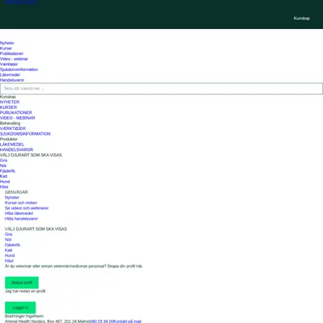Open the uppercase LÄKEMEDEL menu entry
Screen dimensions: 323x323
point(12,145)
